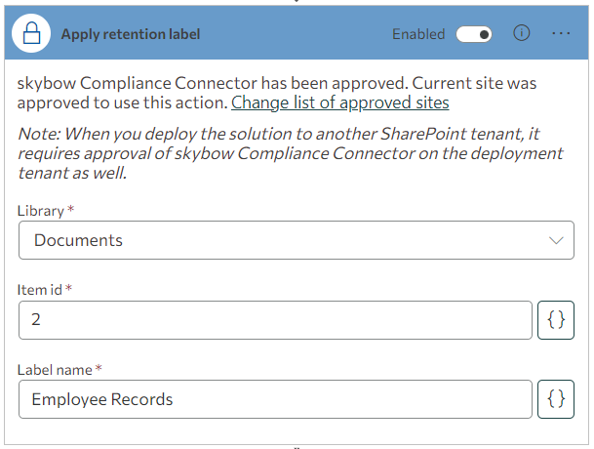
Task: Click the Label name input field
Action: pyautogui.click(x=275, y=399)
